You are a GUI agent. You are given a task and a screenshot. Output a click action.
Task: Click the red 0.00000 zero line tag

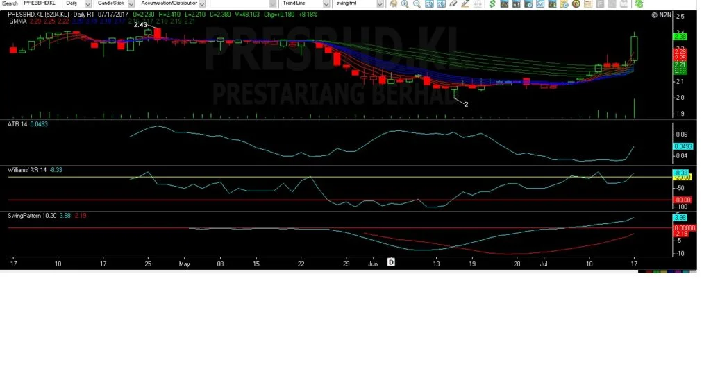tap(684, 228)
